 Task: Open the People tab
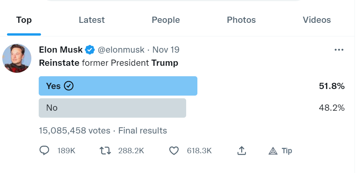click(x=166, y=20)
